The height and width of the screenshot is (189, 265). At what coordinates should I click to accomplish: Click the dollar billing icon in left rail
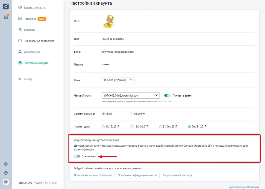coord(6,164)
